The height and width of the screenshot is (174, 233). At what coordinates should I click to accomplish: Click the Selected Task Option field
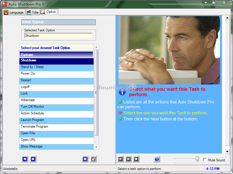pos(59,36)
